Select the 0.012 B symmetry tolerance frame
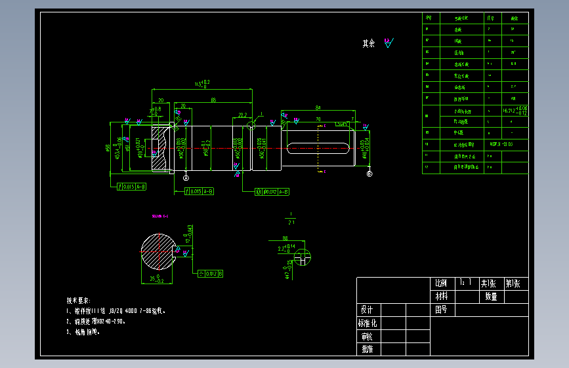This screenshot has height=368, width=569. [211, 274]
